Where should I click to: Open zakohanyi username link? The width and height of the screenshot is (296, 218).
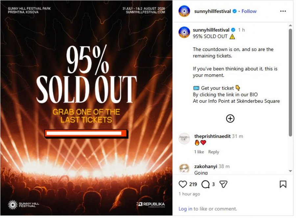(206, 166)
